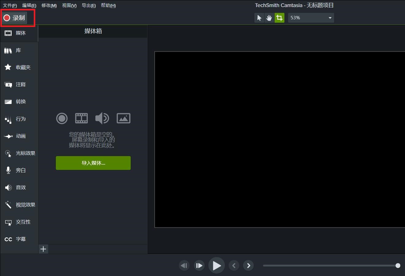The image size is (405, 276).
Task: Open the 收藏夹 favorites tab
Action: [x=19, y=67]
